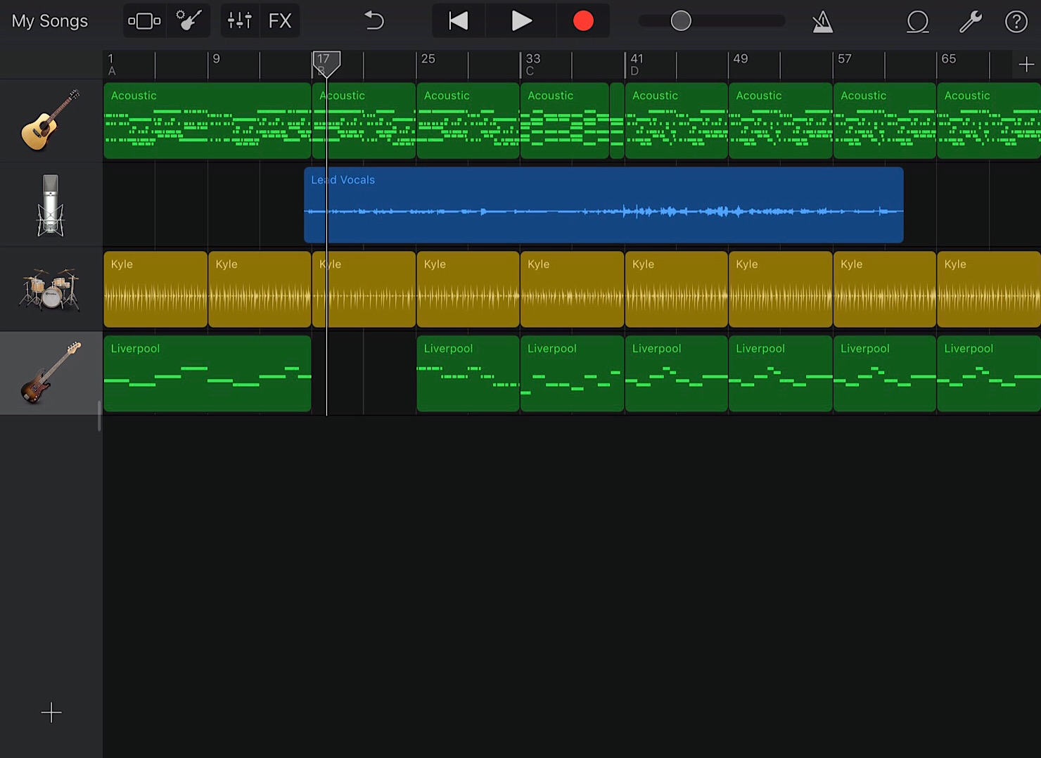This screenshot has height=758, width=1041.
Task: Select the first Kyle drummer region at bar 1
Action: click(x=155, y=289)
